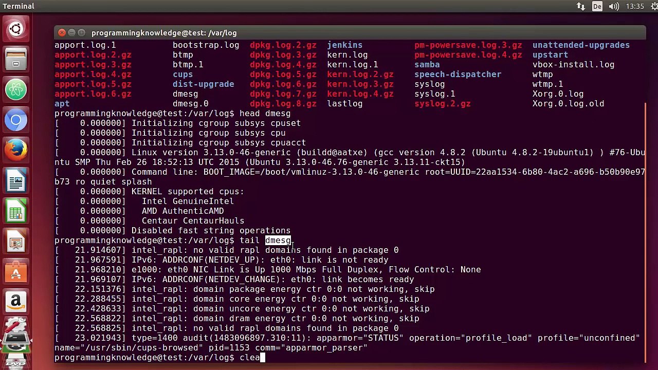Click 'lastlog' in the listing

[x=345, y=104]
